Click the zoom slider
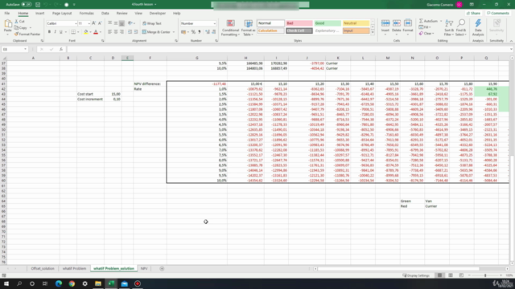 (485, 275)
